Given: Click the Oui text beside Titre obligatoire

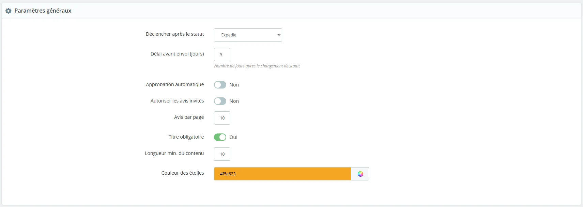Looking at the screenshot, I should pyautogui.click(x=233, y=137).
